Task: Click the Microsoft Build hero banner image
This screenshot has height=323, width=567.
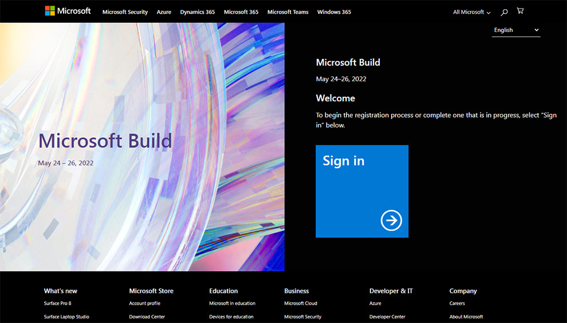Action: click(x=142, y=147)
